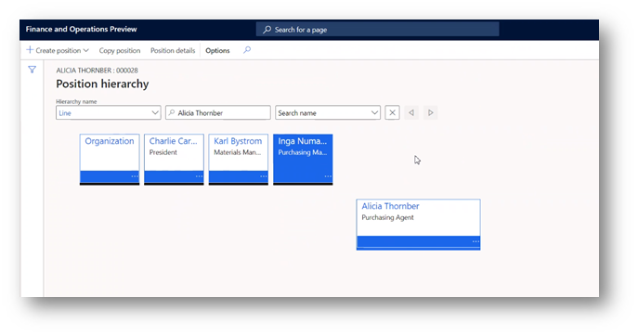Open the filter pane funnel icon
This screenshot has height=336, width=638.
point(33,70)
